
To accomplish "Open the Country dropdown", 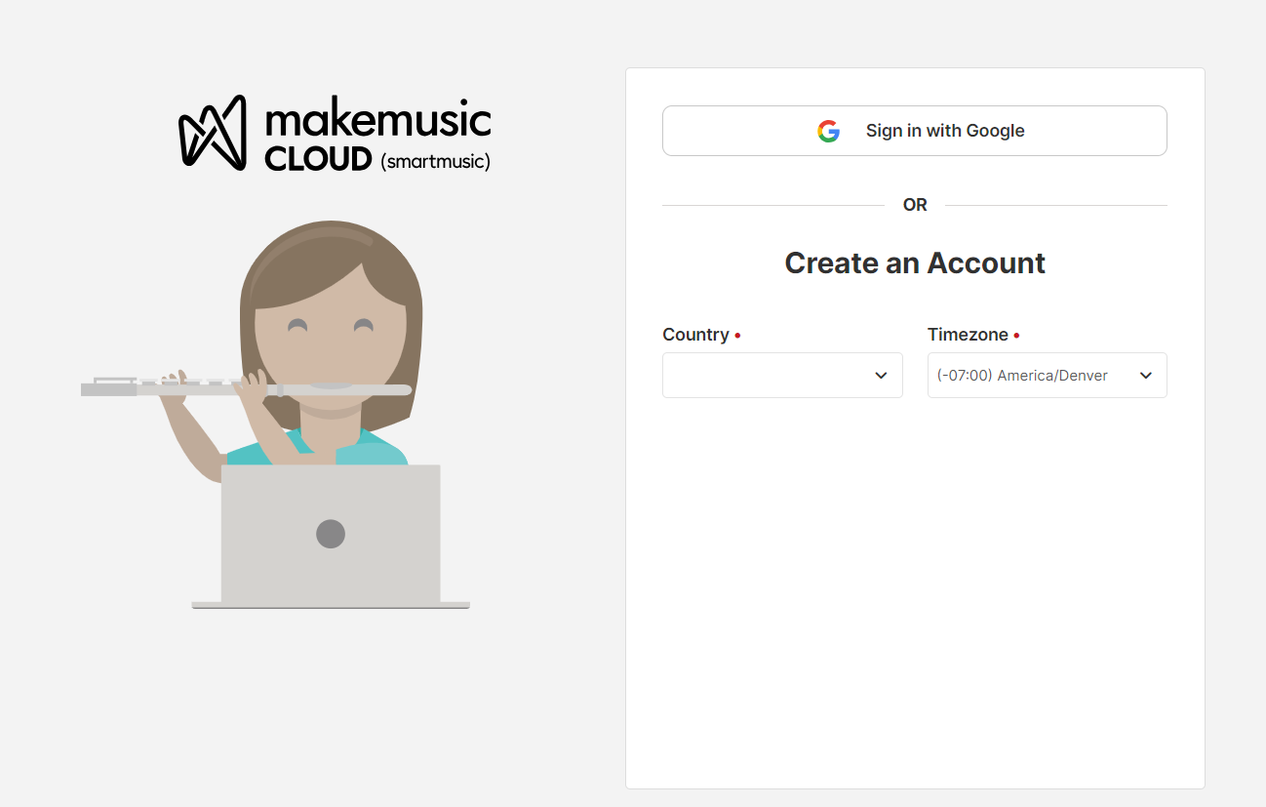I will pos(782,375).
